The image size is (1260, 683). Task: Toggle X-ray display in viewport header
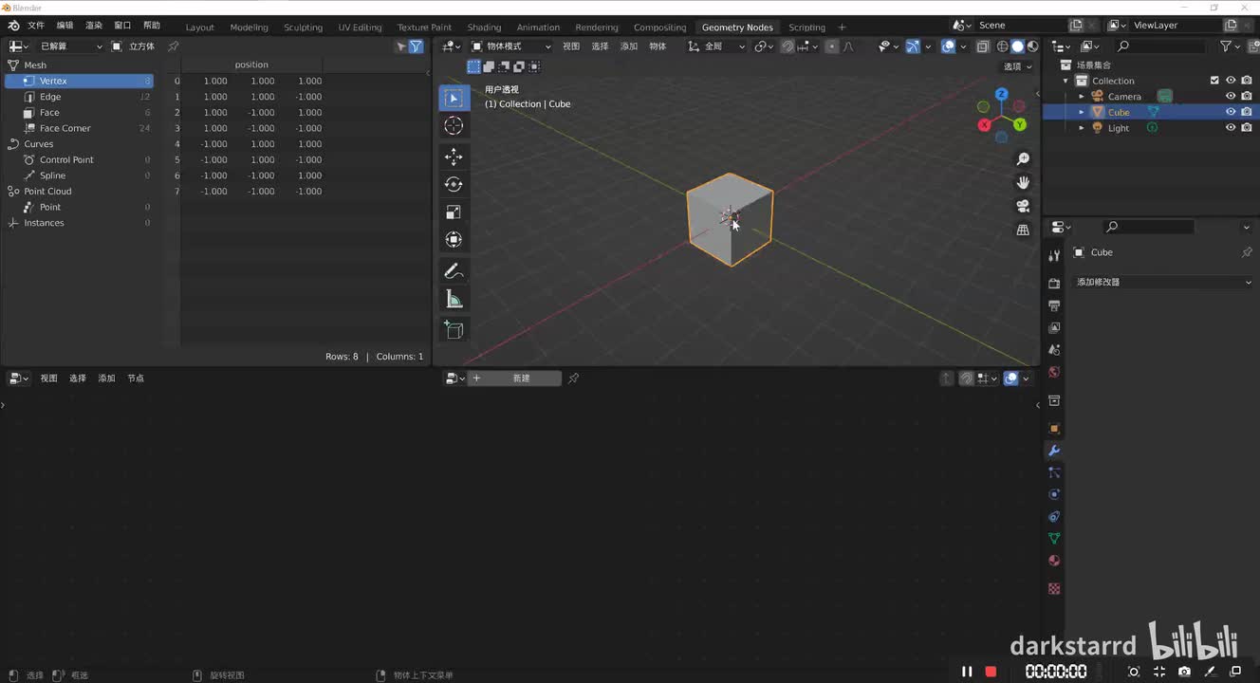click(983, 46)
